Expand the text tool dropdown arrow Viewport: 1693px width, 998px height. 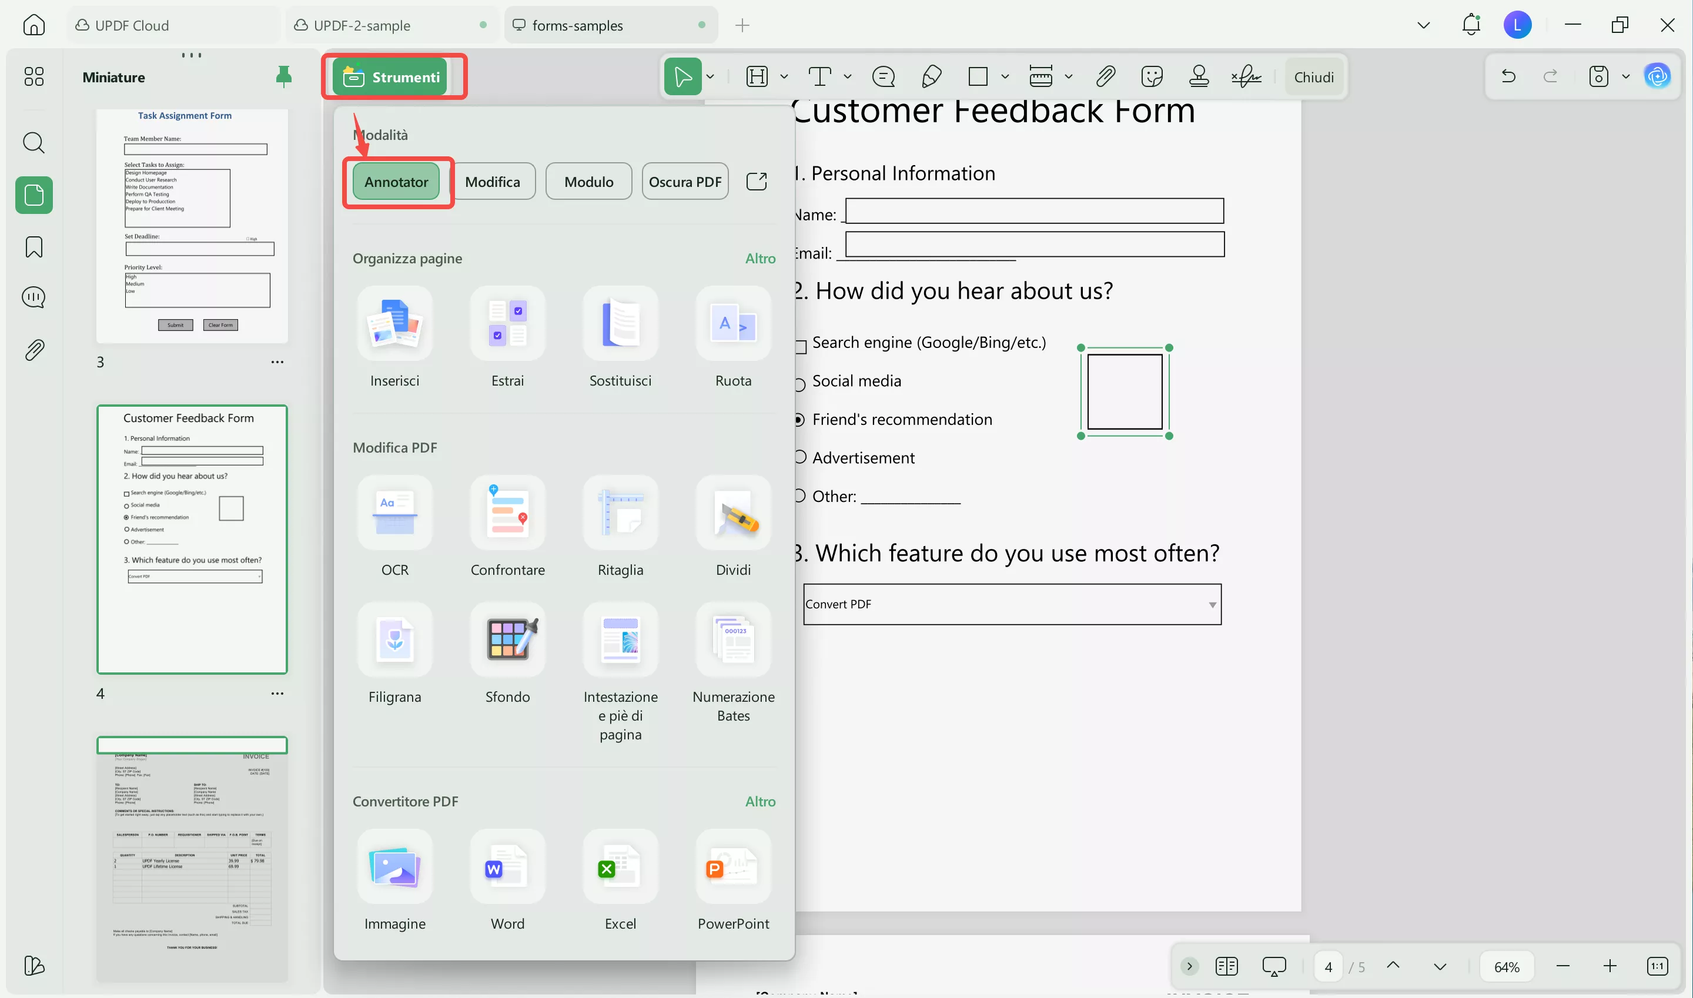(847, 76)
